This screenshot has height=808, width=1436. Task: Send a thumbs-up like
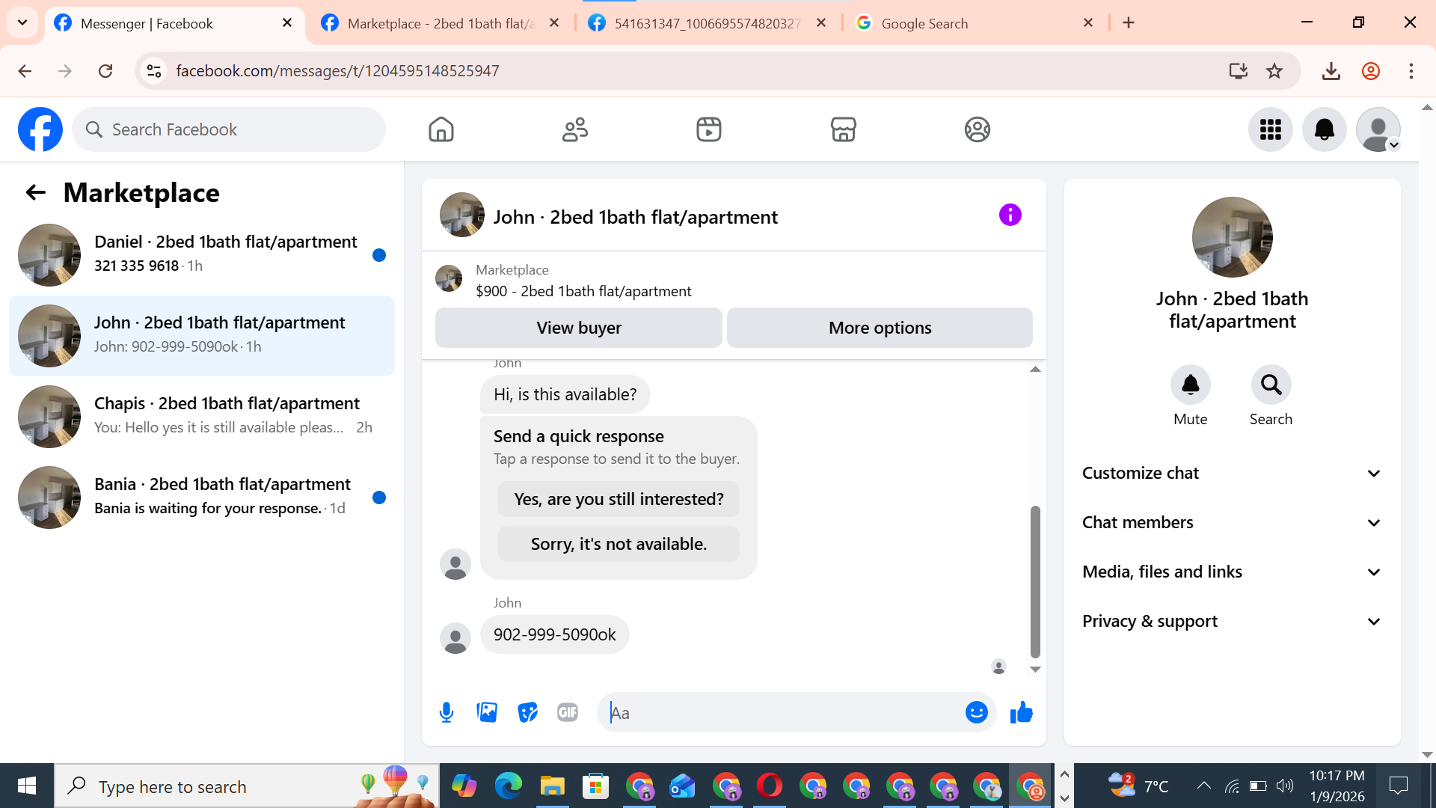(x=1021, y=712)
